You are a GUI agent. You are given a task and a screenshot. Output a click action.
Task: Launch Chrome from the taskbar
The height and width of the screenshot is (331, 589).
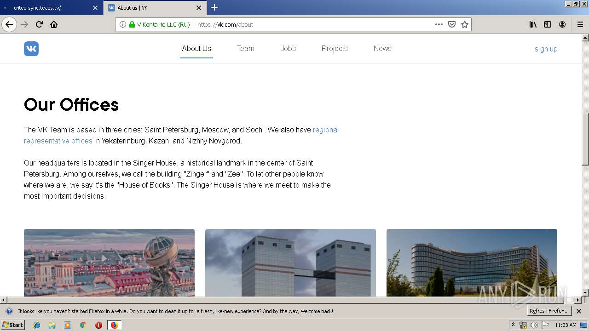point(83,325)
